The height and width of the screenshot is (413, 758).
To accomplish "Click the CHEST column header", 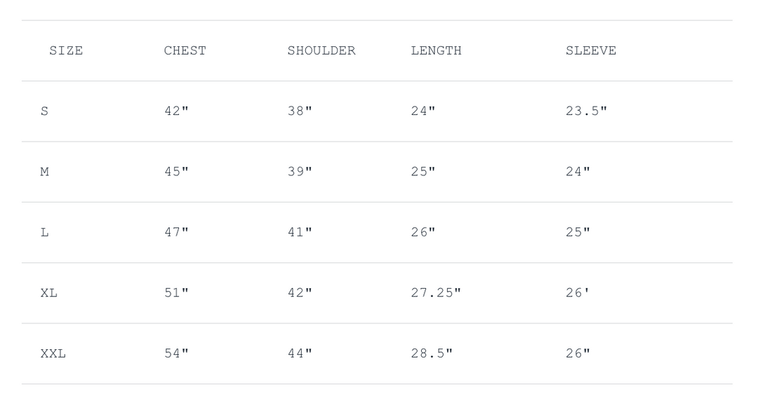I will 185,50.
